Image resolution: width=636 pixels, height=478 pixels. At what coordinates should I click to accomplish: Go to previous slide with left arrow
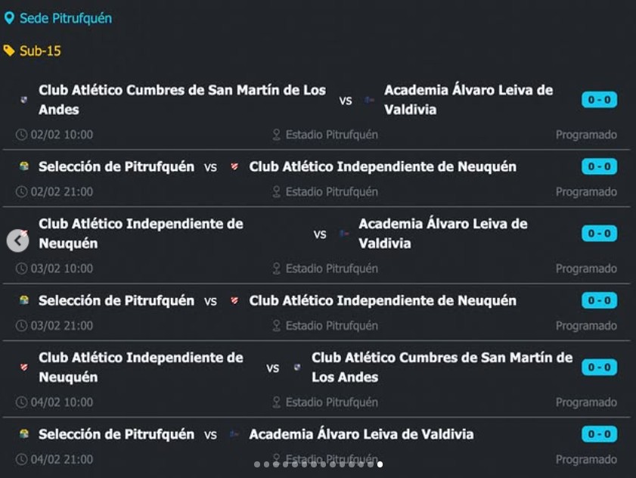click(17, 241)
